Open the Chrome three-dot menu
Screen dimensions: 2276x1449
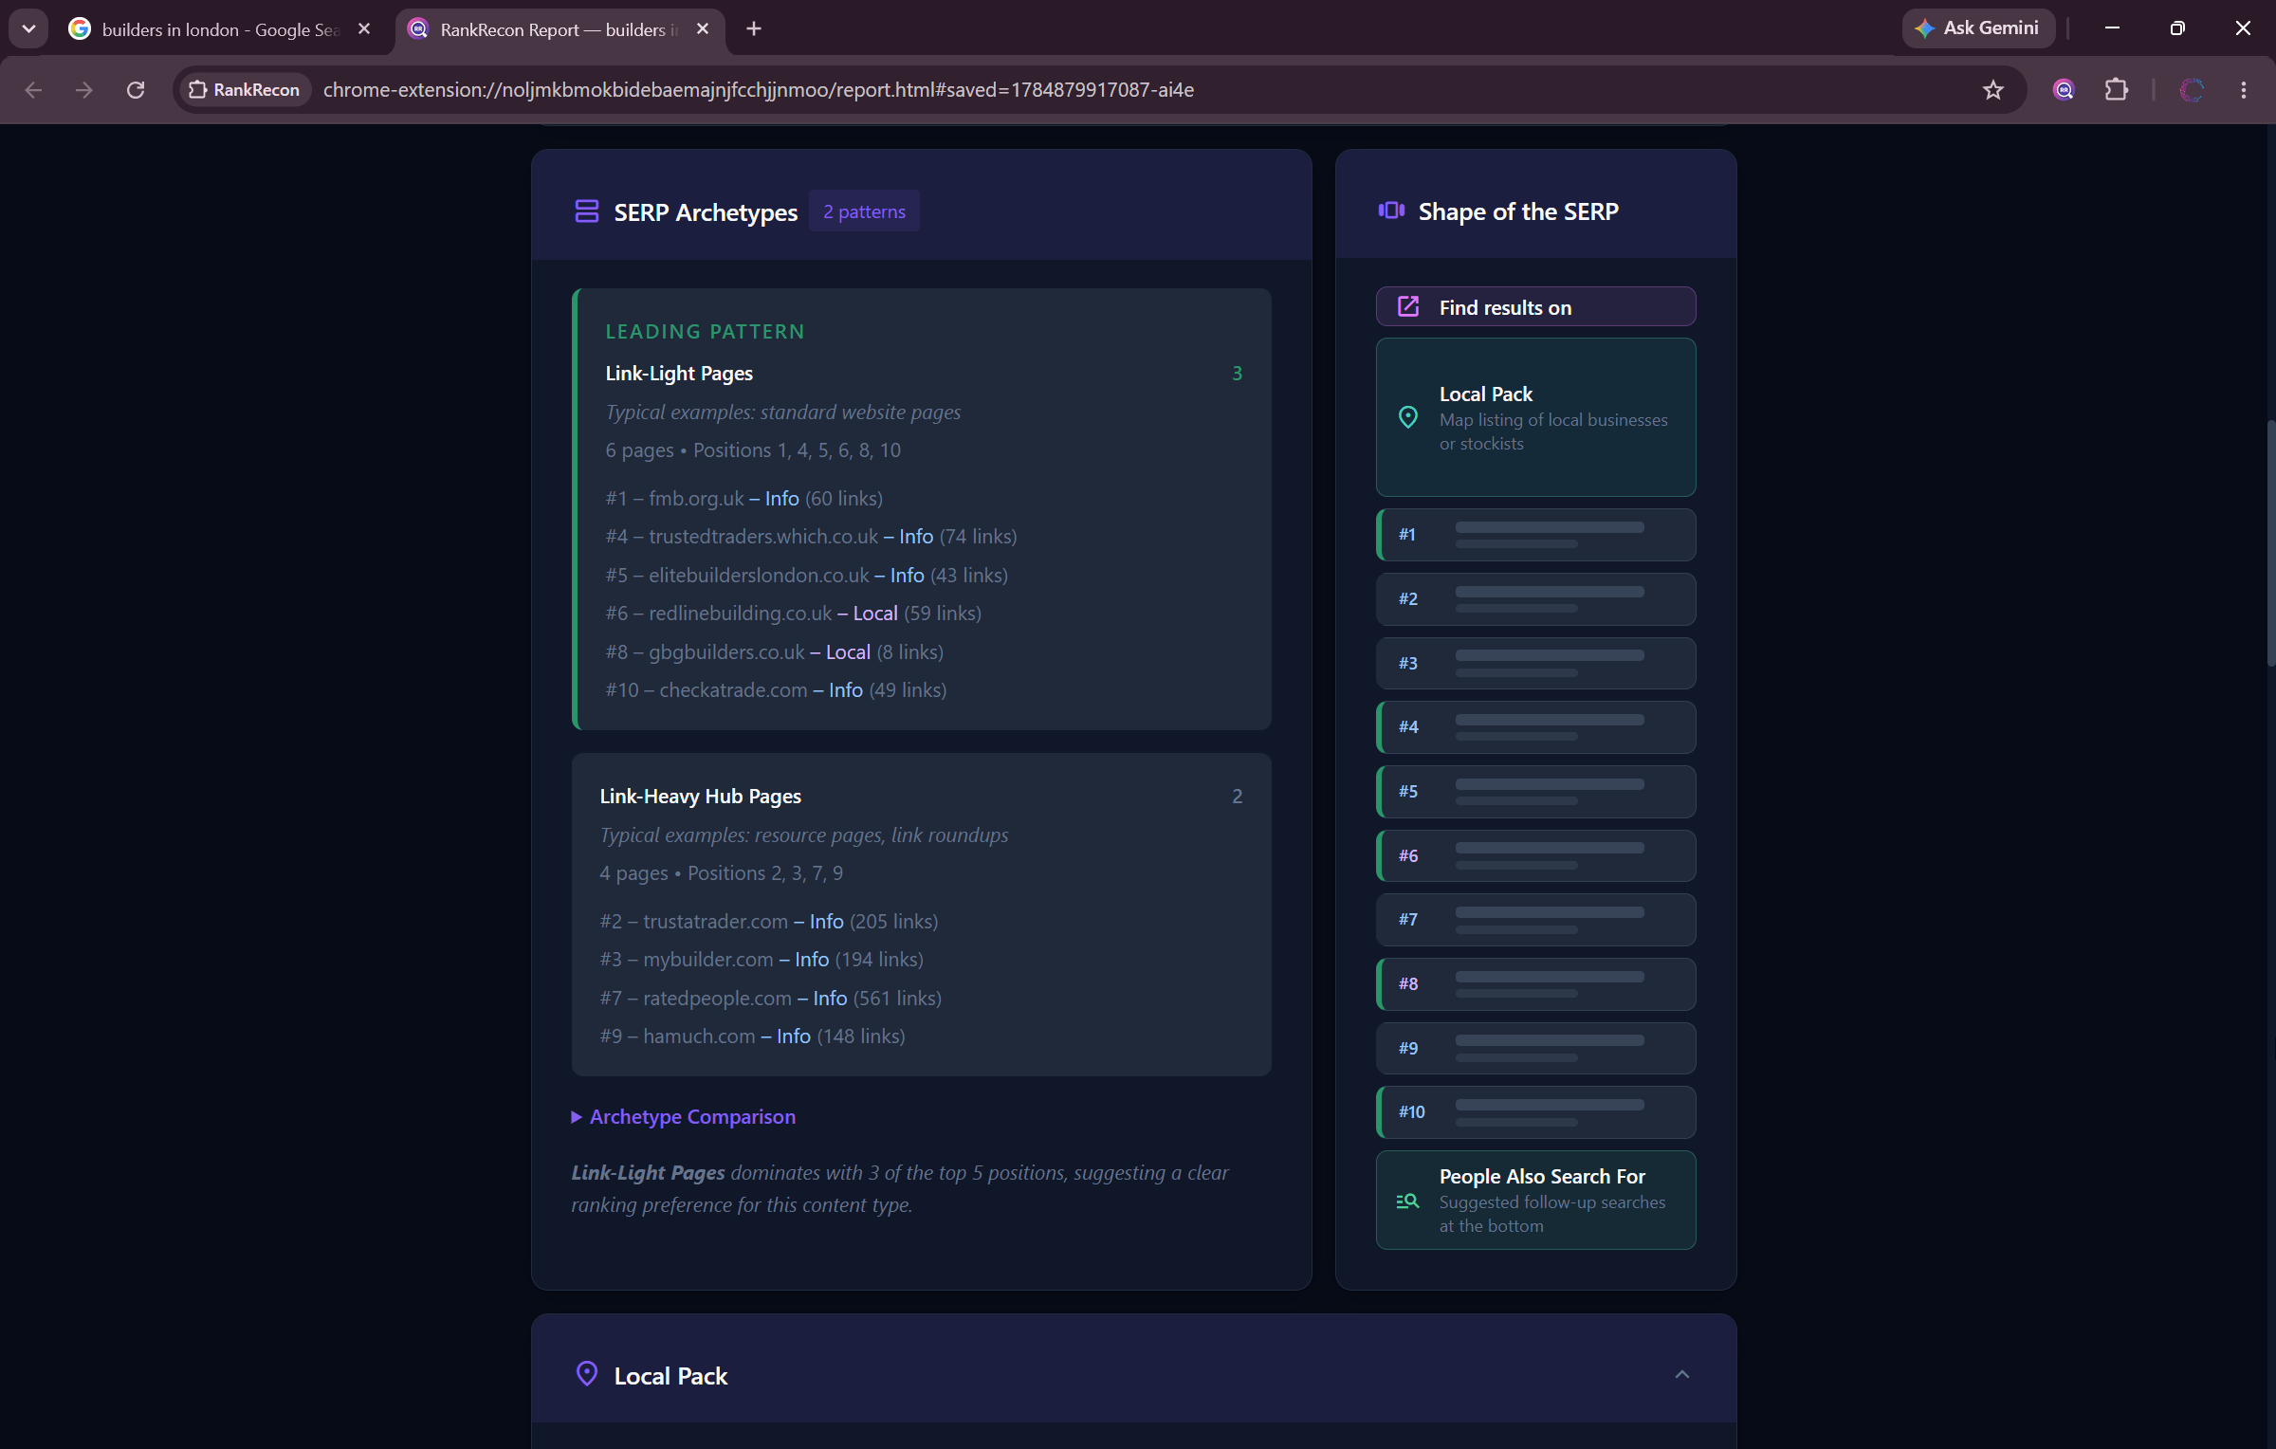(2243, 90)
